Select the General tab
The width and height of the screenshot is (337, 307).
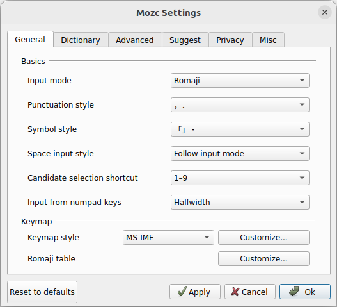30,39
